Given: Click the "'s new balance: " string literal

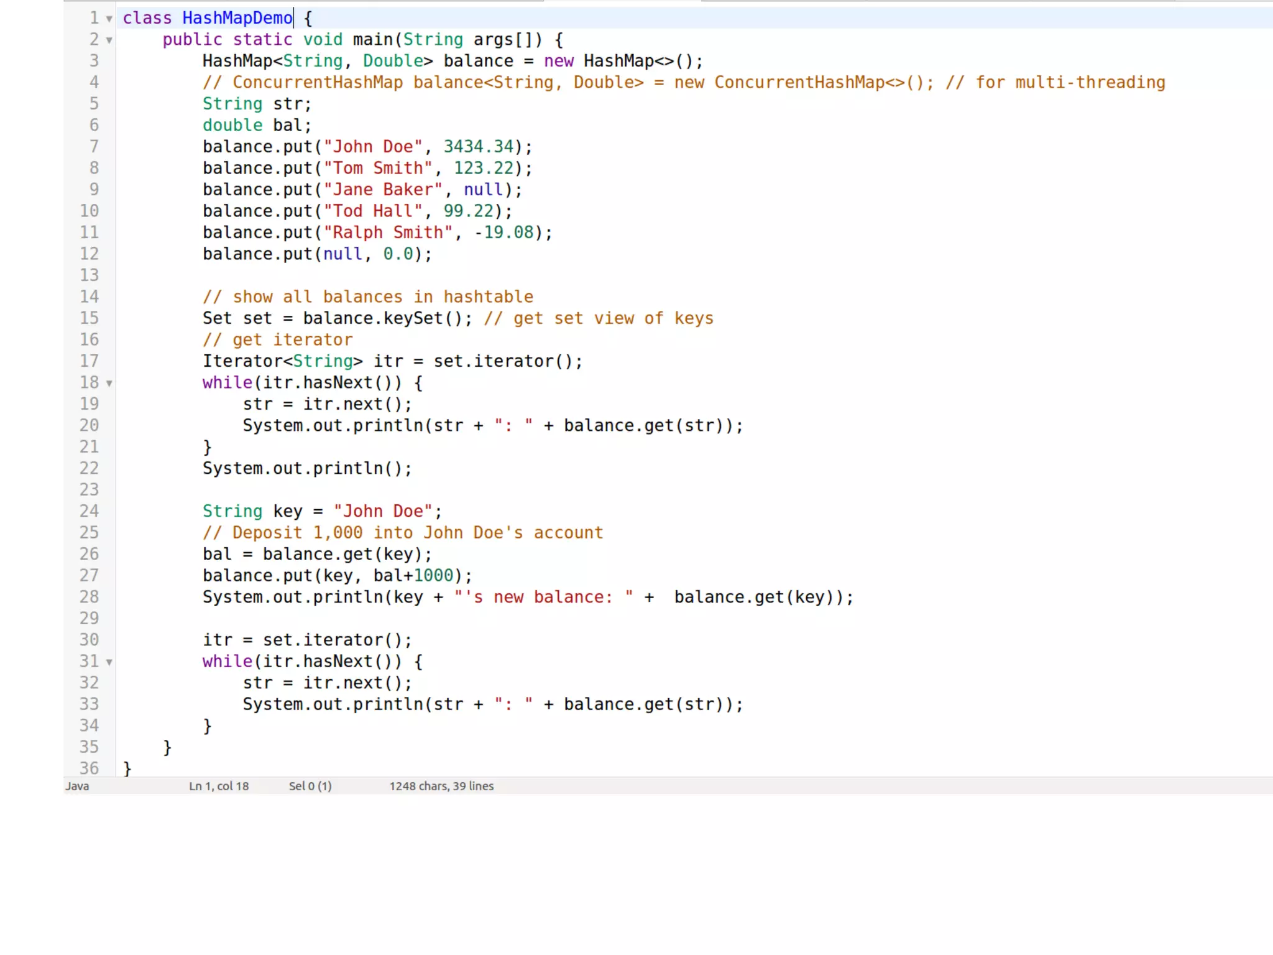Looking at the screenshot, I should [543, 597].
